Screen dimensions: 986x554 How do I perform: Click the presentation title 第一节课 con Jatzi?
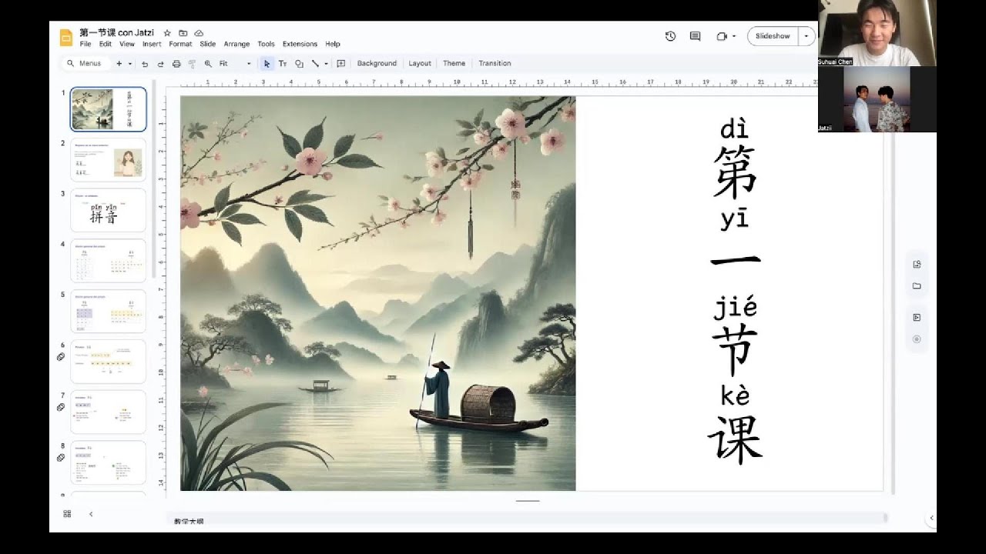pos(117,33)
